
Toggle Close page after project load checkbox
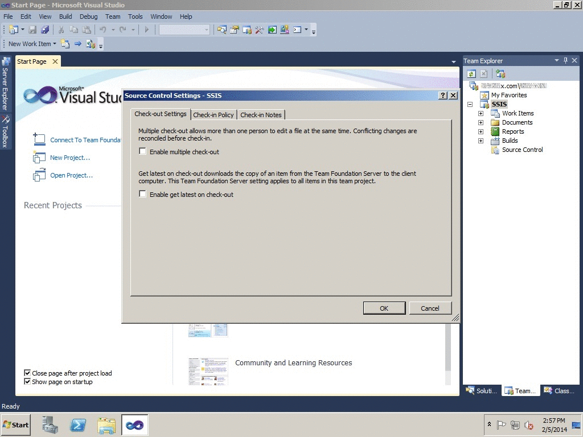click(x=27, y=373)
